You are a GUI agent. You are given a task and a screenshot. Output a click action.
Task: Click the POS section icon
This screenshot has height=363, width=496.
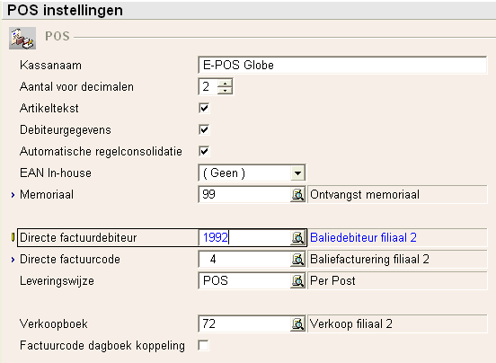coord(22,38)
